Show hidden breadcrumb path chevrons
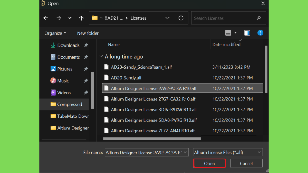 [101, 18]
